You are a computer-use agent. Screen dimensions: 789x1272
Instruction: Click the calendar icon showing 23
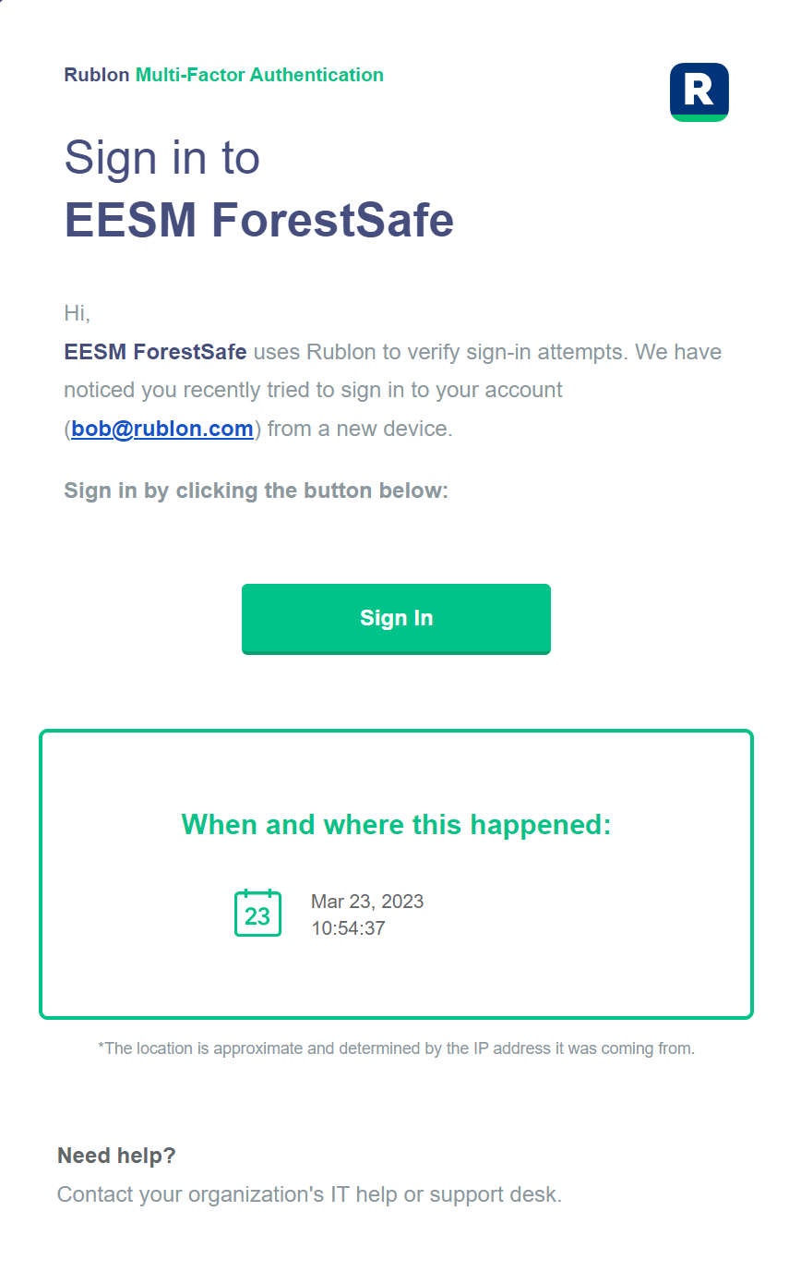tap(257, 913)
